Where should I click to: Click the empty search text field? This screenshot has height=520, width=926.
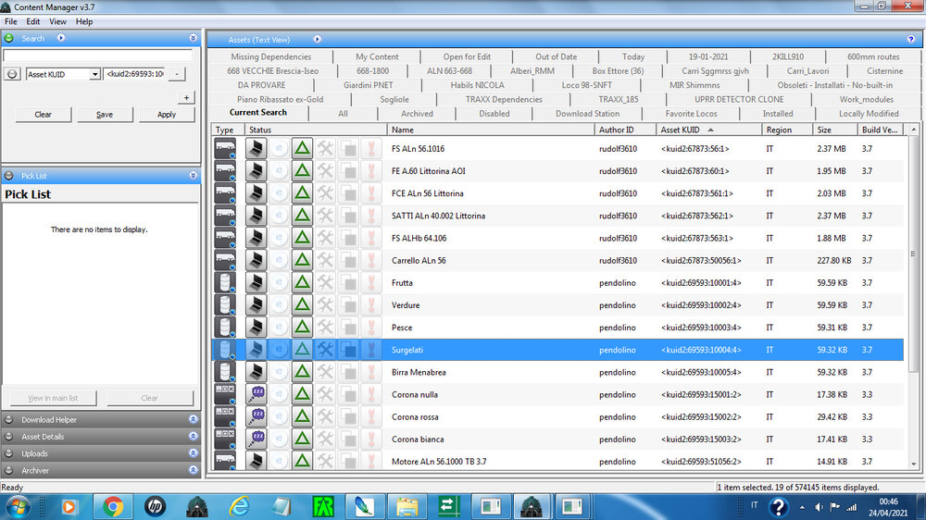[98, 56]
